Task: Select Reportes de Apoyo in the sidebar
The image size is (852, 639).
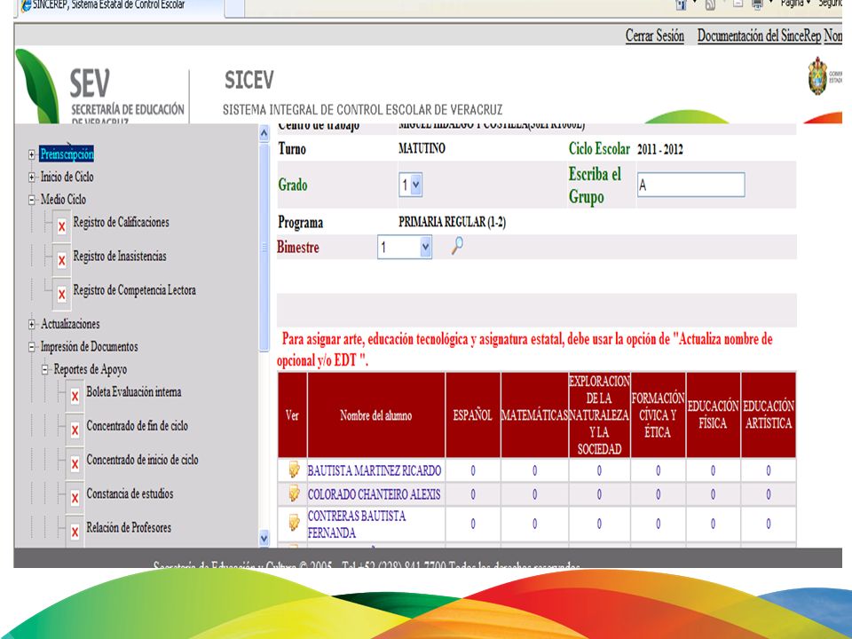Action: [91, 369]
